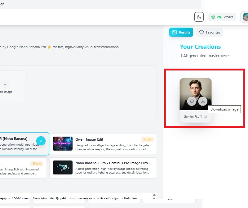Click '1 AI-generated masterpieces' text
This screenshot has height=208, width=248.
205,56
